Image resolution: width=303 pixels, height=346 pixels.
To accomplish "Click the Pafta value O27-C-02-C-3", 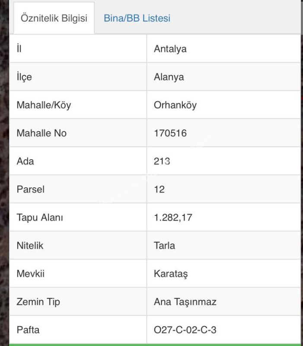I will click(185, 330).
